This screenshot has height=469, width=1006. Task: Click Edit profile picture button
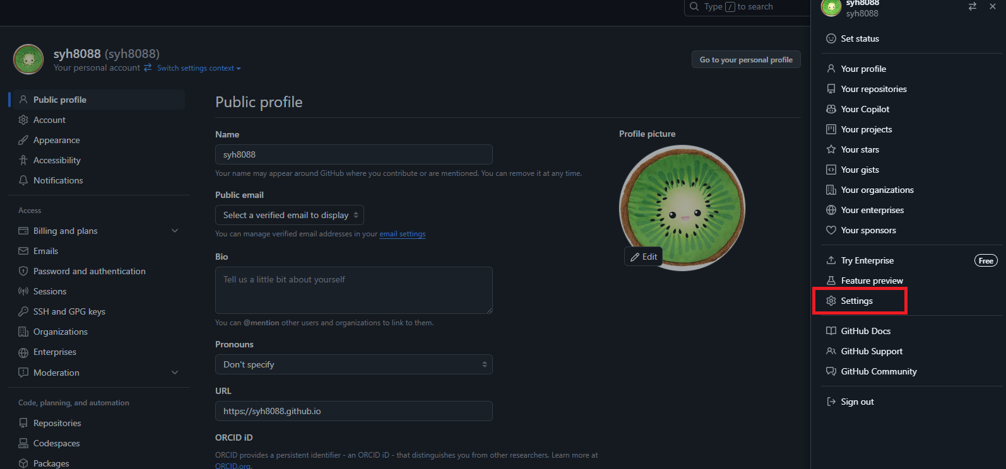pyautogui.click(x=643, y=257)
